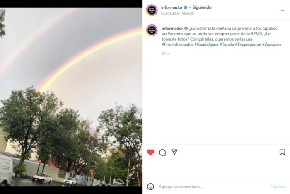Open the #arcoíris hashtag
290x194 pixels.
pos(175,34)
